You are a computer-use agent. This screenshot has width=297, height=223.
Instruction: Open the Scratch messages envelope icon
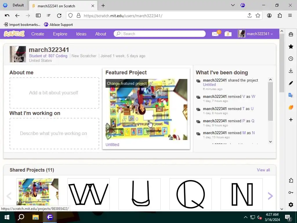coord(215,34)
